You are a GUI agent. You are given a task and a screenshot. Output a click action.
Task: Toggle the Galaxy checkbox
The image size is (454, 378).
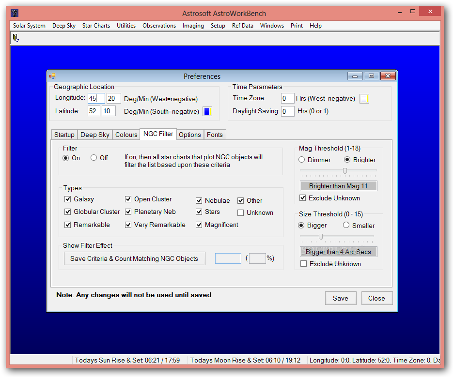pyautogui.click(x=67, y=199)
